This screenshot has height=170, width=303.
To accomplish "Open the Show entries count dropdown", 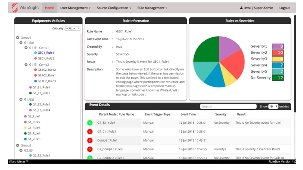I will 273,106.
